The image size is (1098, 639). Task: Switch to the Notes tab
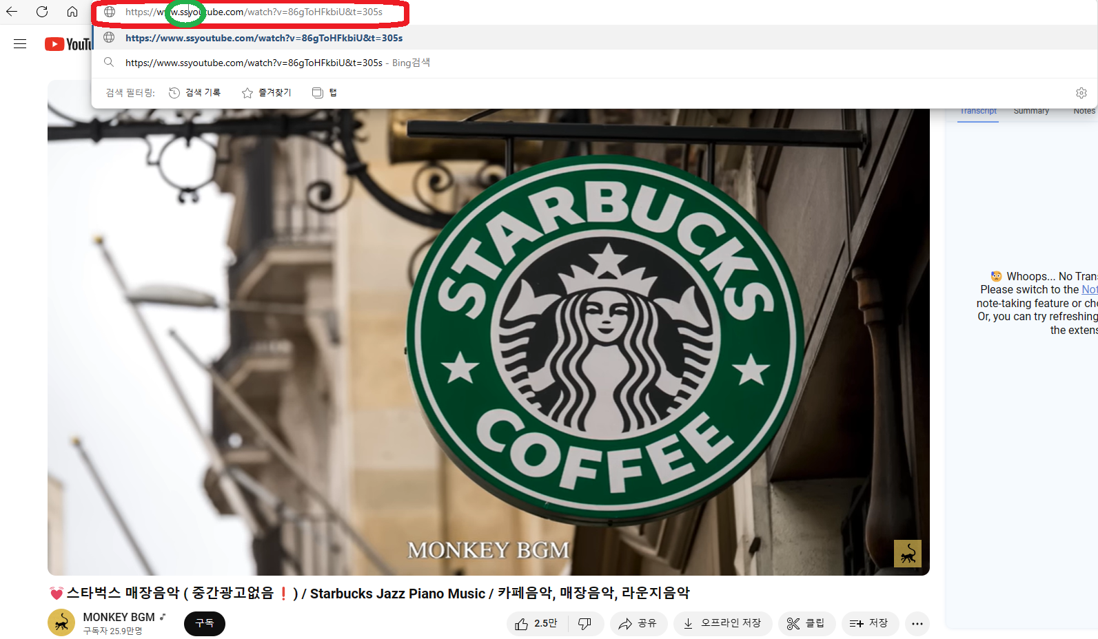click(1084, 112)
